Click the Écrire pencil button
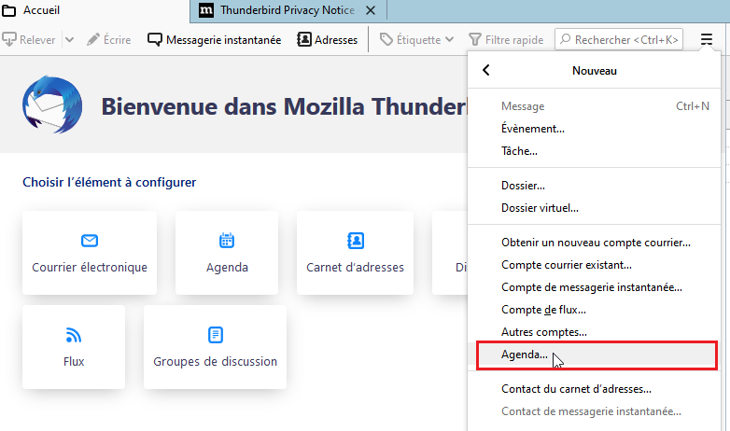 point(109,40)
